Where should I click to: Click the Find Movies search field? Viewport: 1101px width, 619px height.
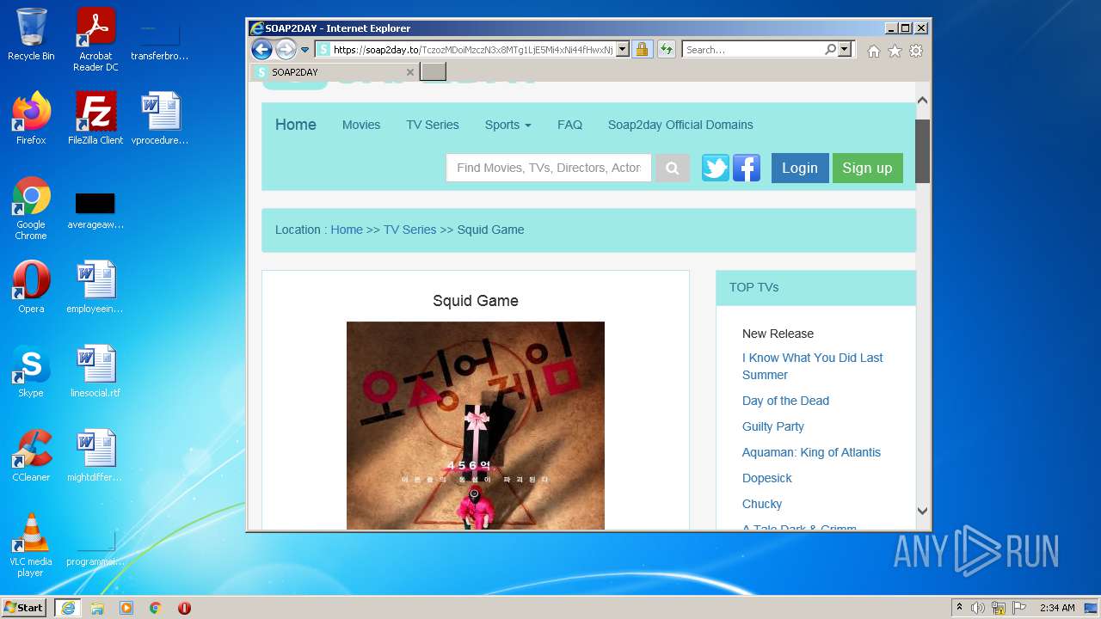pyautogui.click(x=549, y=168)
